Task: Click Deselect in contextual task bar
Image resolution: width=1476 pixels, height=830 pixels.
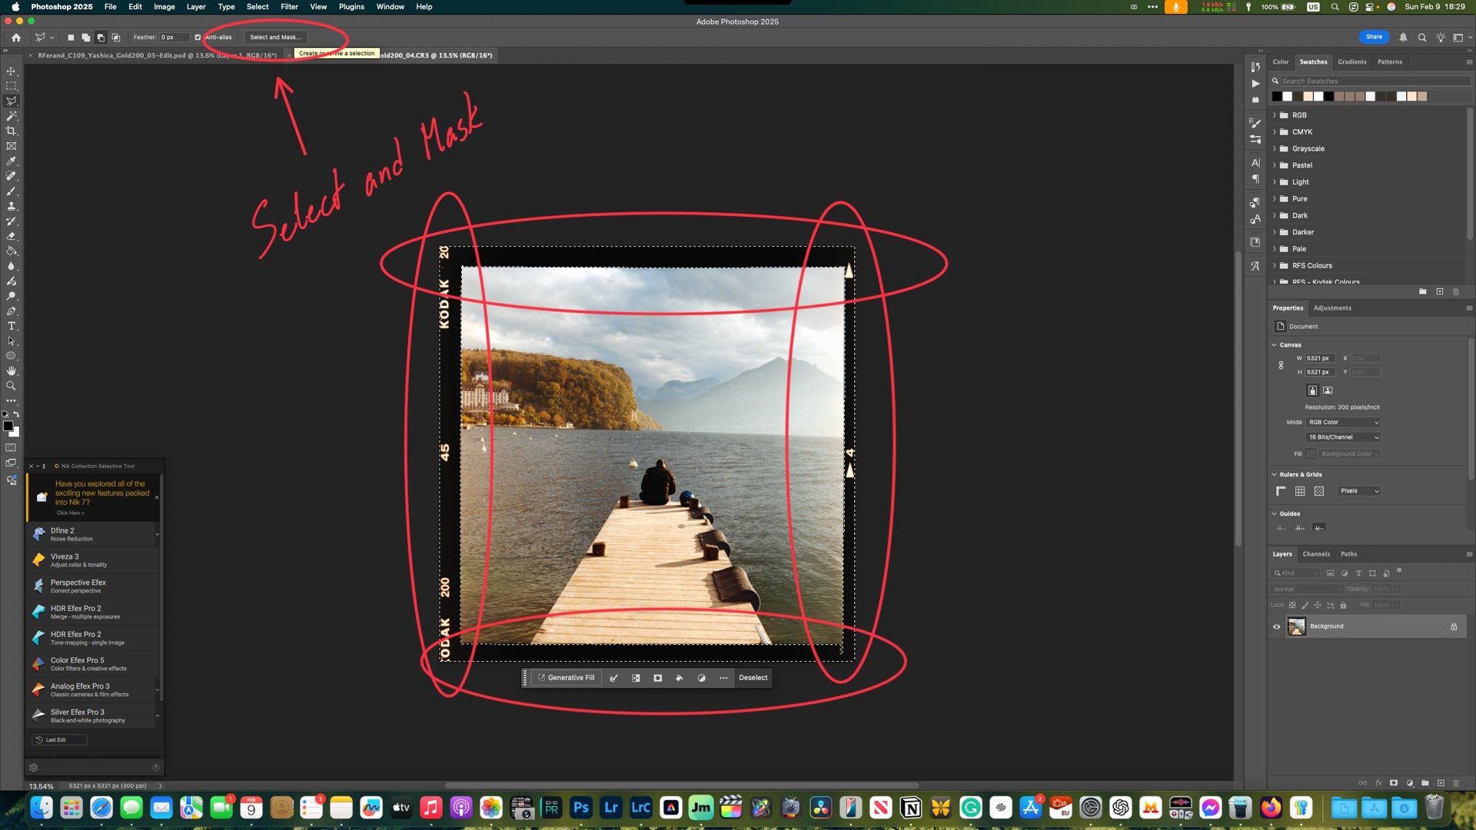Action: [x=753, y=678]
